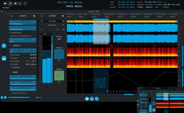
Task: Adjust the slider under the STRETCH header
Action: tap(23, 51)
